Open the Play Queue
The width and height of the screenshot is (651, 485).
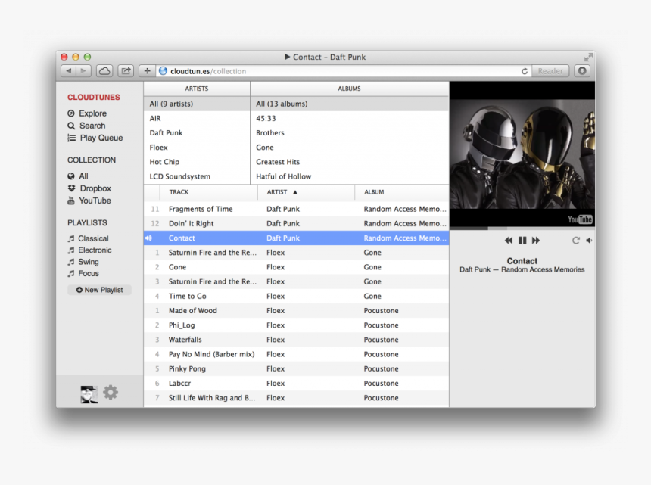pyautogui.click(x=95, y=138)
